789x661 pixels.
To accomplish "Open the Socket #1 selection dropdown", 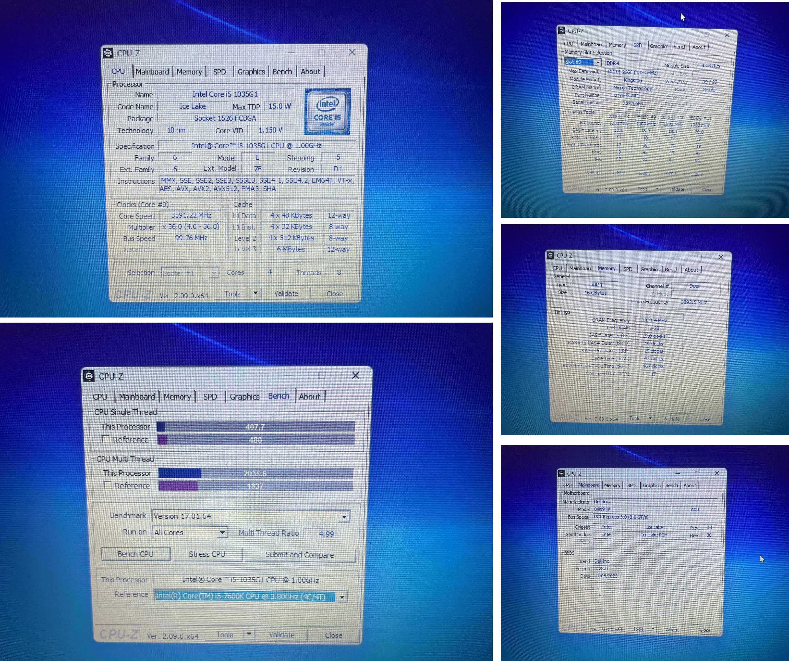I will point(214,273).
